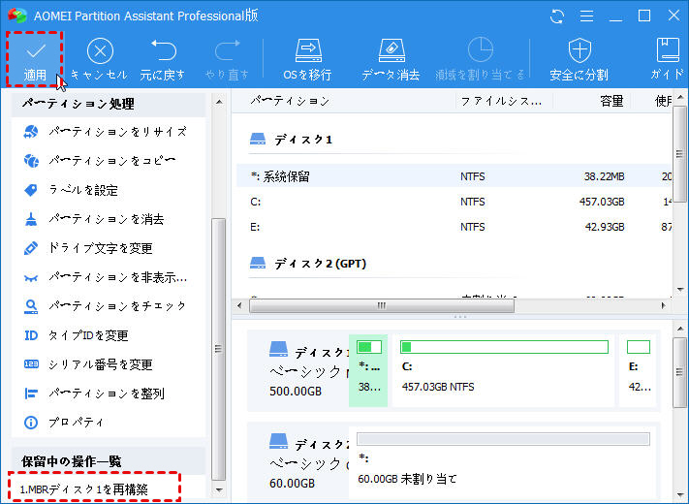Open the hamburger menu in title bar
689x504 pixels.
pyautogui.click(x=586, y=16)
